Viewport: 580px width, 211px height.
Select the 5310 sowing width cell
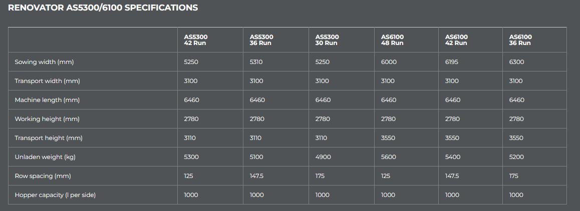pyautogui.click(x=256, y=62)
